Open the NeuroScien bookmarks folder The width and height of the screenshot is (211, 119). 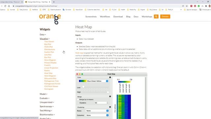pyautogui.click(x=78, y=10)
